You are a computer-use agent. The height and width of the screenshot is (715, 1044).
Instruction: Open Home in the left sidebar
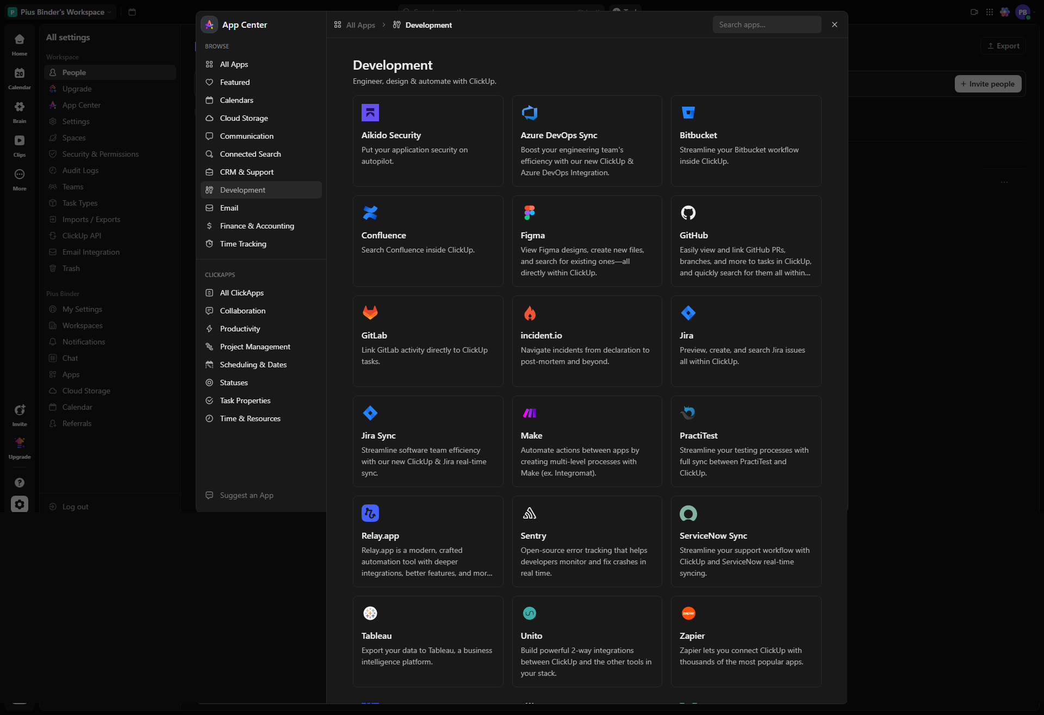click(20, 45)
